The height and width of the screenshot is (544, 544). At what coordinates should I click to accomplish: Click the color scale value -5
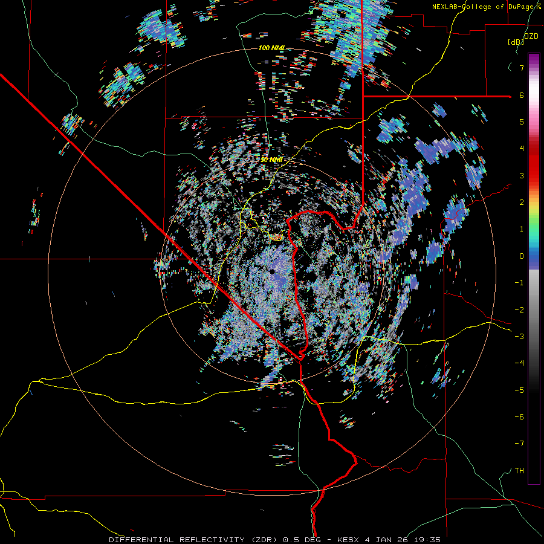coord(519,390)
